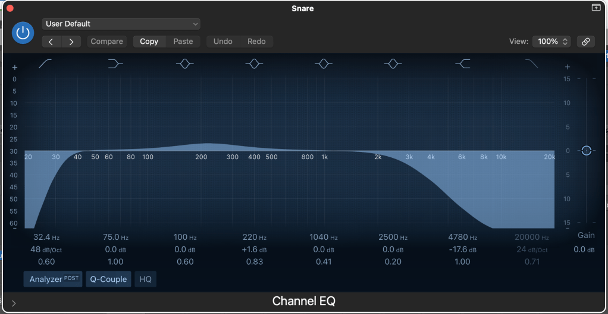
Task: Click the high shelf band icon
Action: [462, 64]
